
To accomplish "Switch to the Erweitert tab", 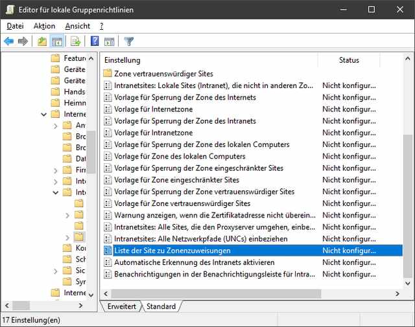I will [x=122, y=306].
